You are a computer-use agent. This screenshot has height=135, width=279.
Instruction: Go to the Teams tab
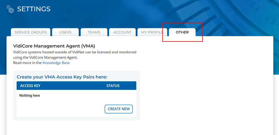coord(94,32)
